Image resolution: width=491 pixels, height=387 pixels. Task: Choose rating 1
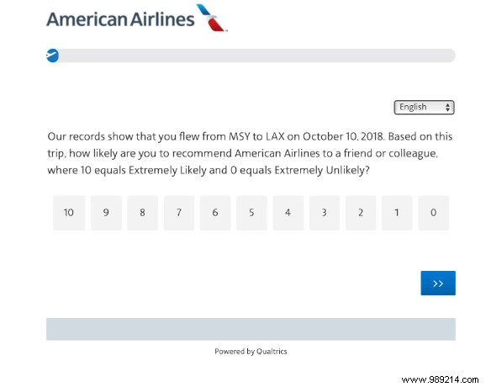click(397, 213)
